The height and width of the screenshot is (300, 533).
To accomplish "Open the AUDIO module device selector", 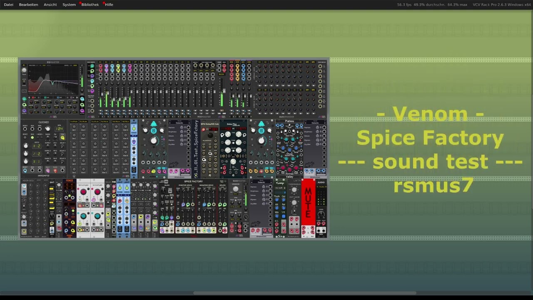I will [x=321, y=187].
